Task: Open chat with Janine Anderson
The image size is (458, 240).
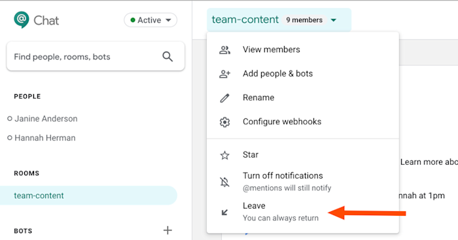Action: (46, 119)
